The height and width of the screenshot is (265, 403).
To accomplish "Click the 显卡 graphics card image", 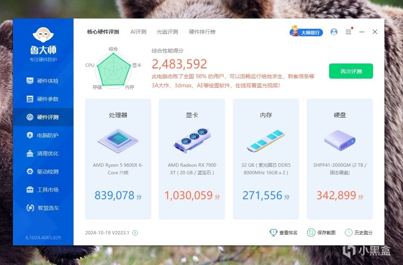I will pos(192,141).
